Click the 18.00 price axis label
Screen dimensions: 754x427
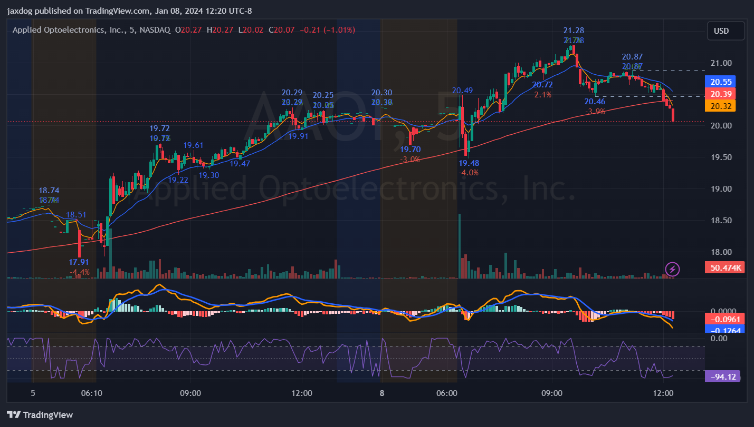pyautogui.click(x=721, y=252)
